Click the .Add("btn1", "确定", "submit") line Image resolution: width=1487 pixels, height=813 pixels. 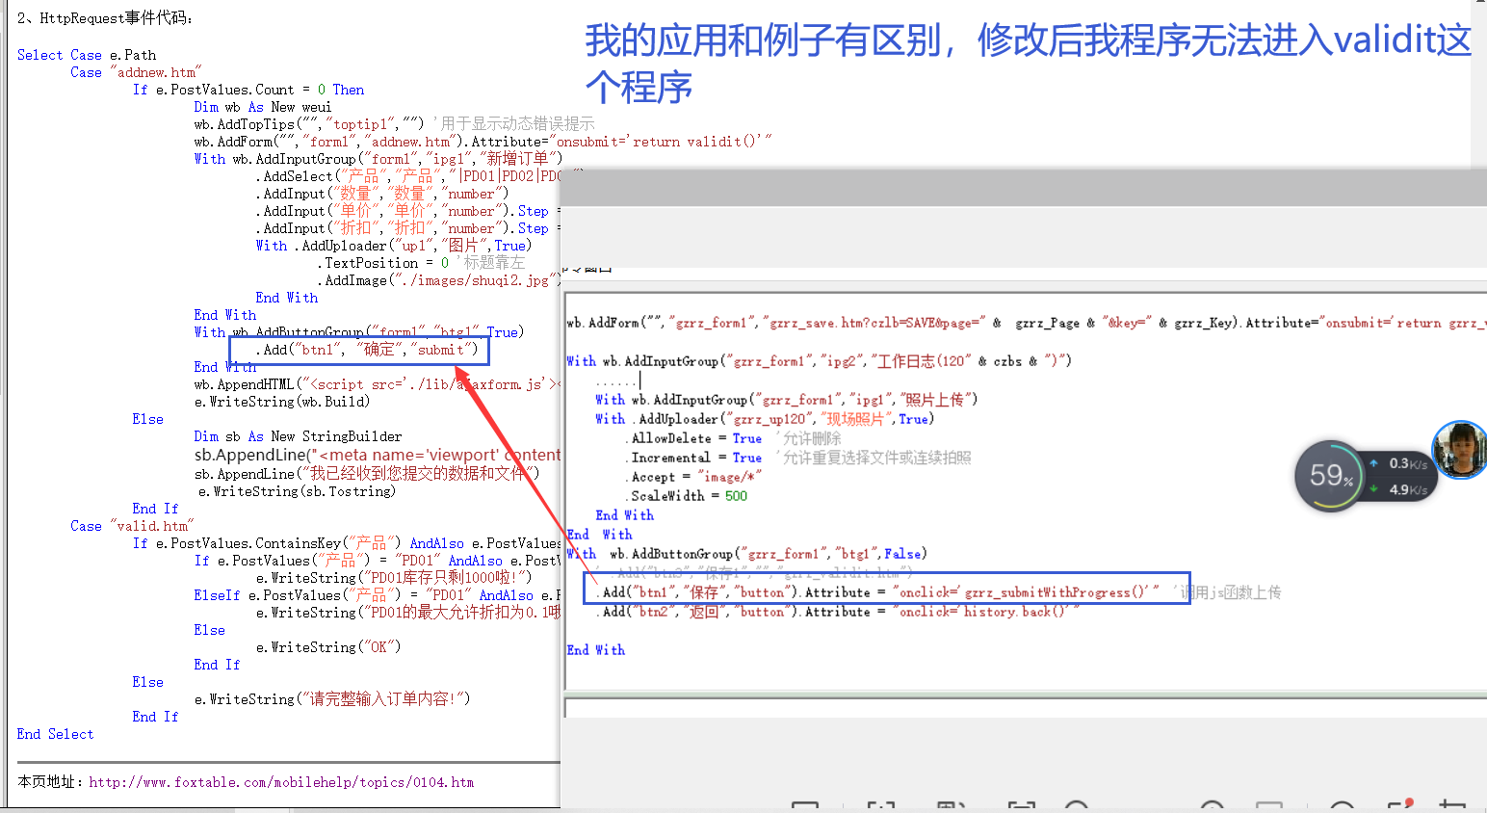pyautogui.click(x=367, y=350)
